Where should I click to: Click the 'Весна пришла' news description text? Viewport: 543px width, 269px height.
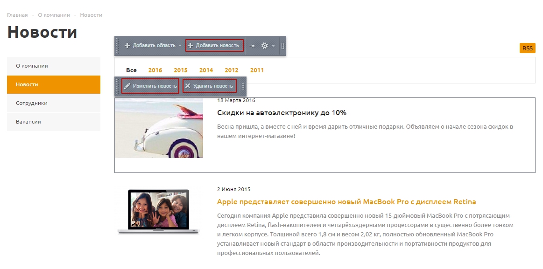point(365,131)
